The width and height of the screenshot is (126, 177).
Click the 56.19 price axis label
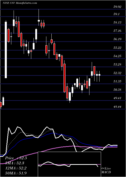tap(117, 39)
